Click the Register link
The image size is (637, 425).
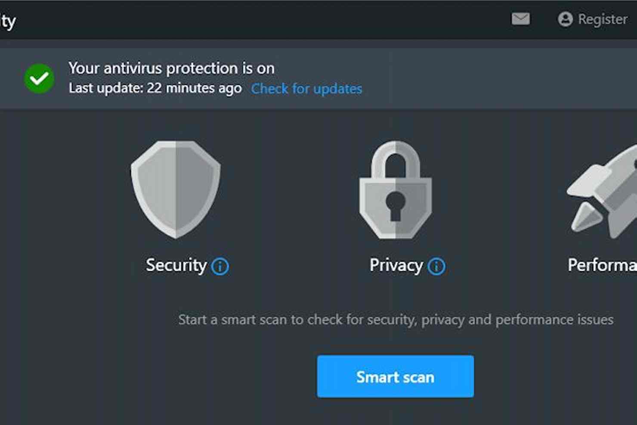[x=603, y=19]
